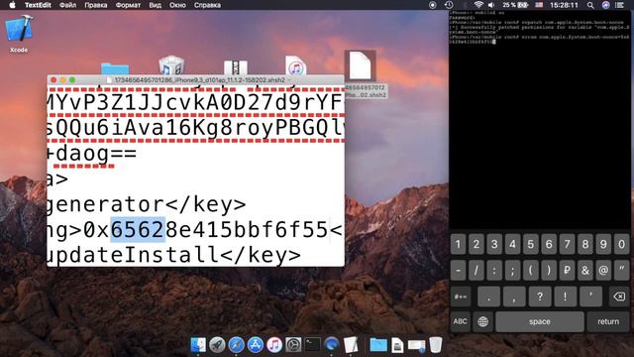Tap the ABC keyboard switch key
634x357 pixels.
click(x=460, y=321)
